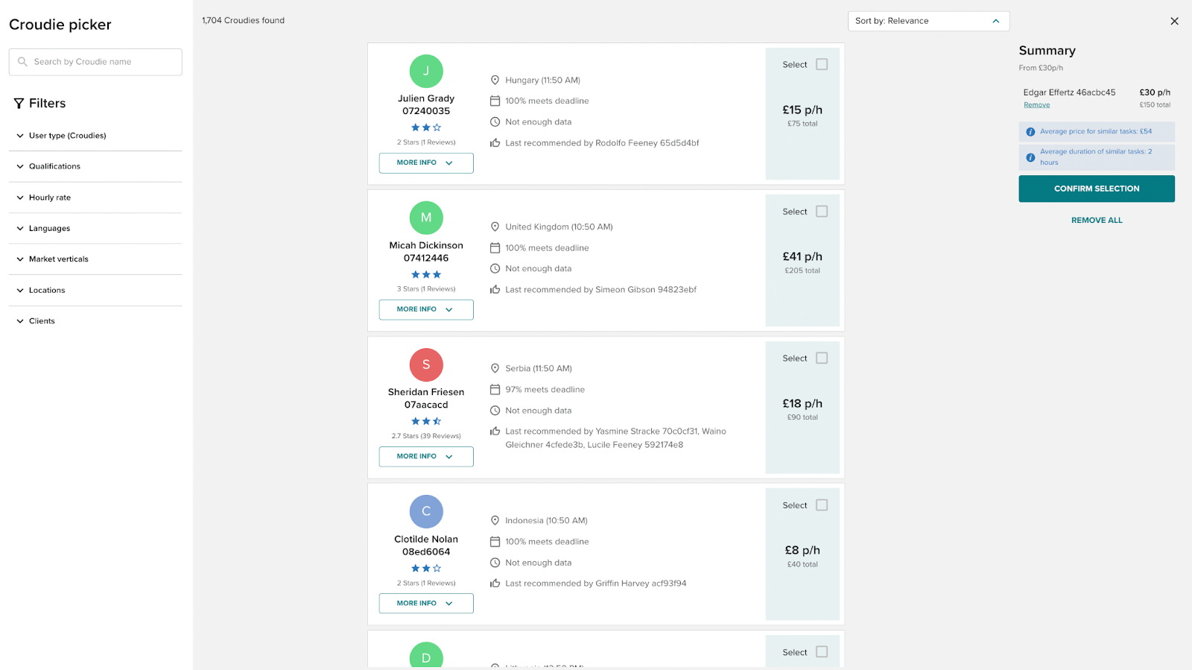Click clock icon in Clotilde Nolan's card
This screenshot has height=670, width=1192.
click(x=495, y=562)
